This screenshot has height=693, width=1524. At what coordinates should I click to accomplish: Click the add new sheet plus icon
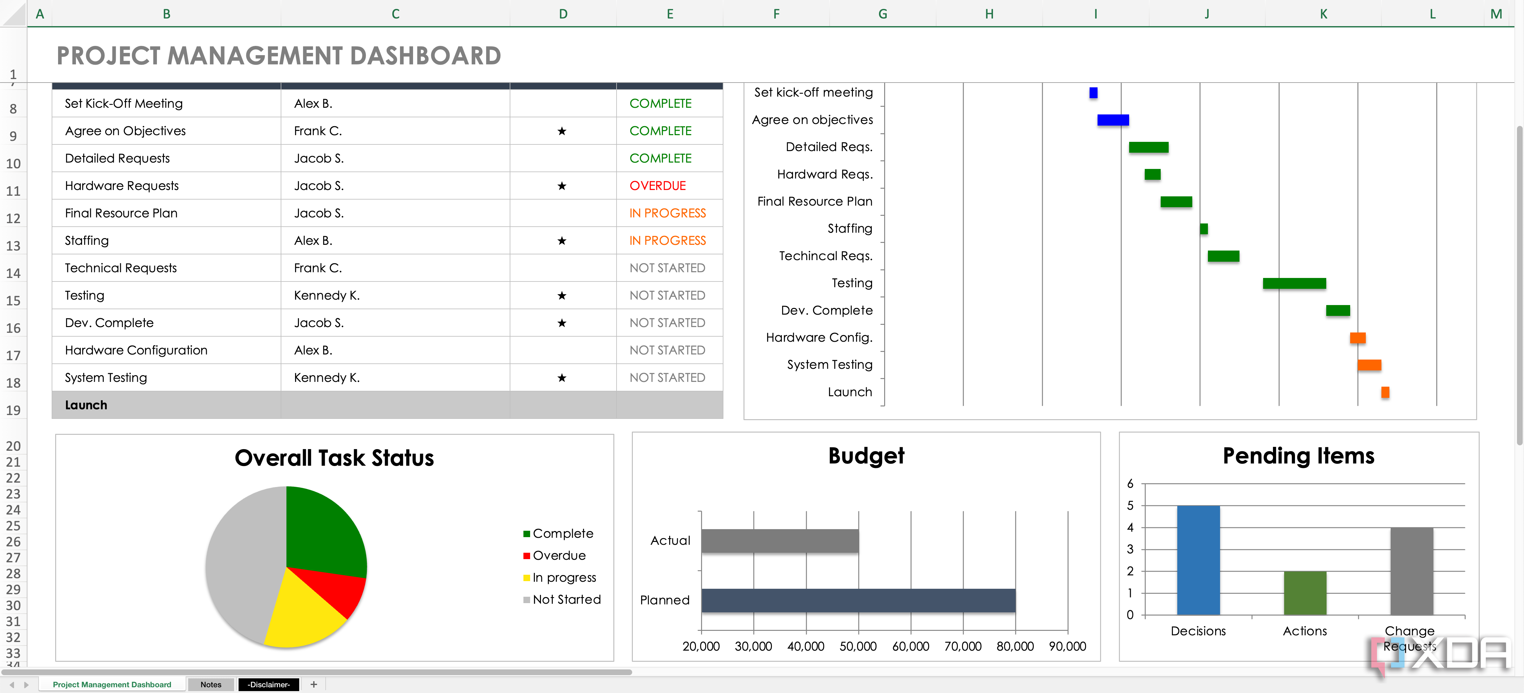[x=314, y=684]
